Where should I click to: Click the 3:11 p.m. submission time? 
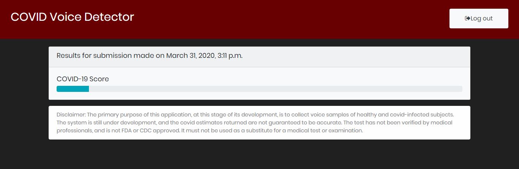(x=229, y=56)
